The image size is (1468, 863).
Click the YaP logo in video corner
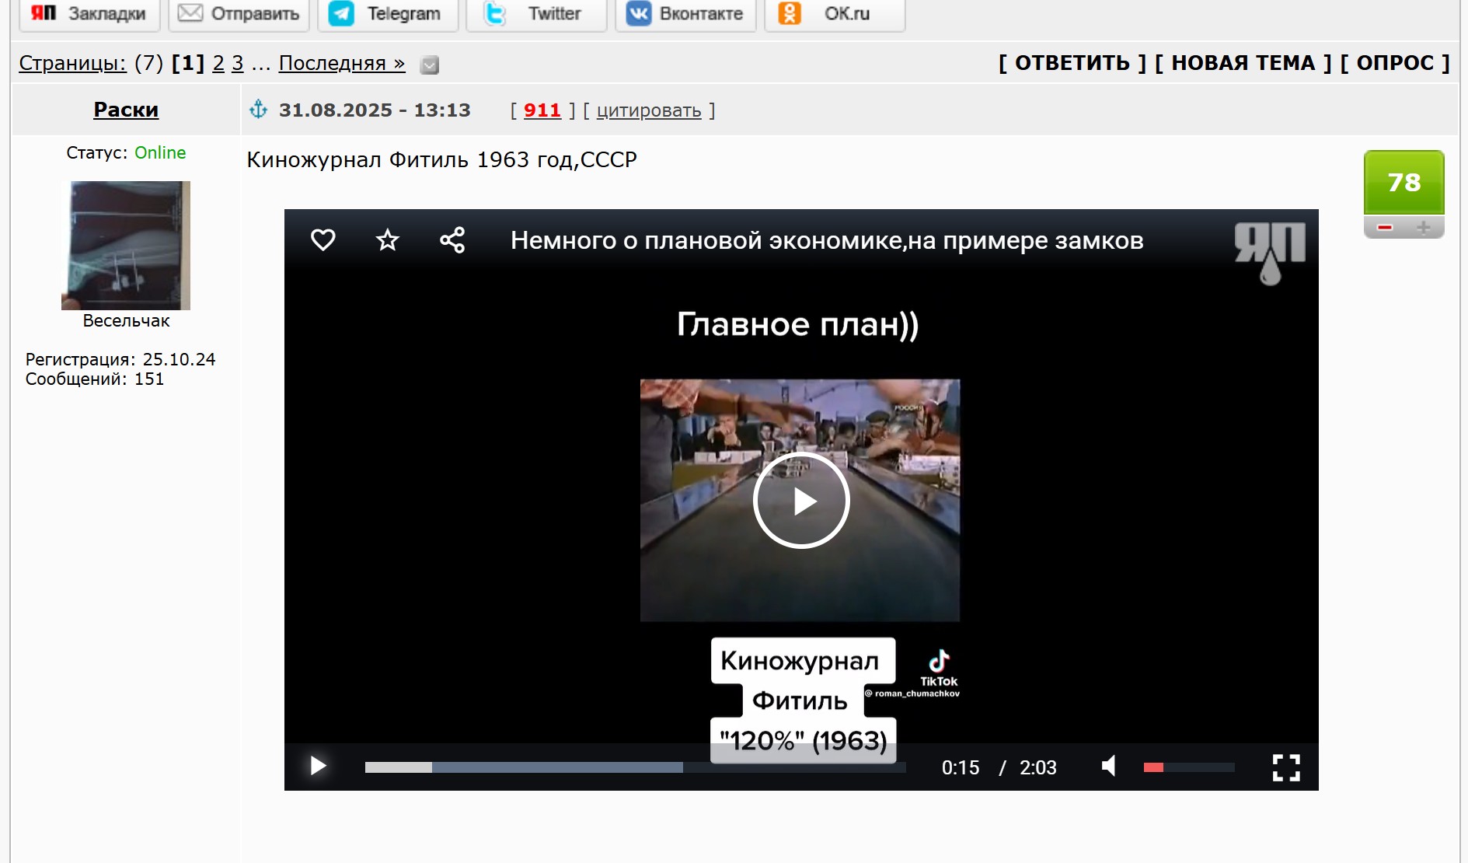tap(1270, 253)
